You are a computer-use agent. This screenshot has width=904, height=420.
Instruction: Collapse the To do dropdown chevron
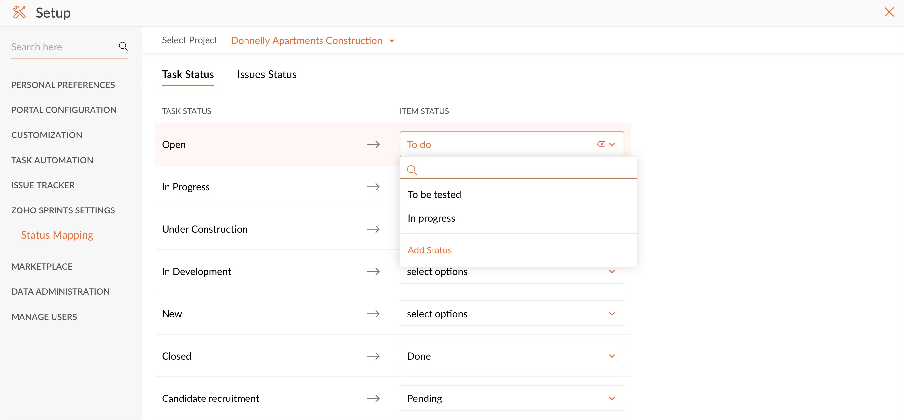click(612, 144)
